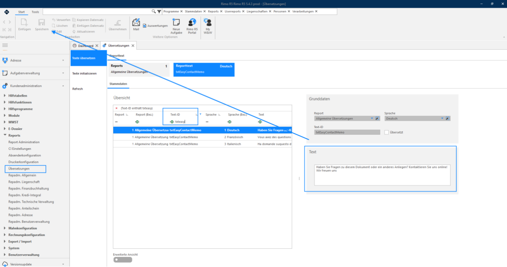The height and width of the screenshot is (267, 507).
Task: Open Druckerkonfiguration in the tree
Action: pyautogui.click(x=24, y=162)
